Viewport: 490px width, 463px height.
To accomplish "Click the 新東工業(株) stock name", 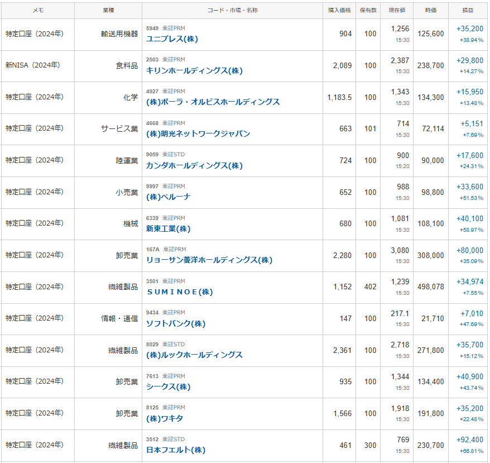I will (168, 229).
